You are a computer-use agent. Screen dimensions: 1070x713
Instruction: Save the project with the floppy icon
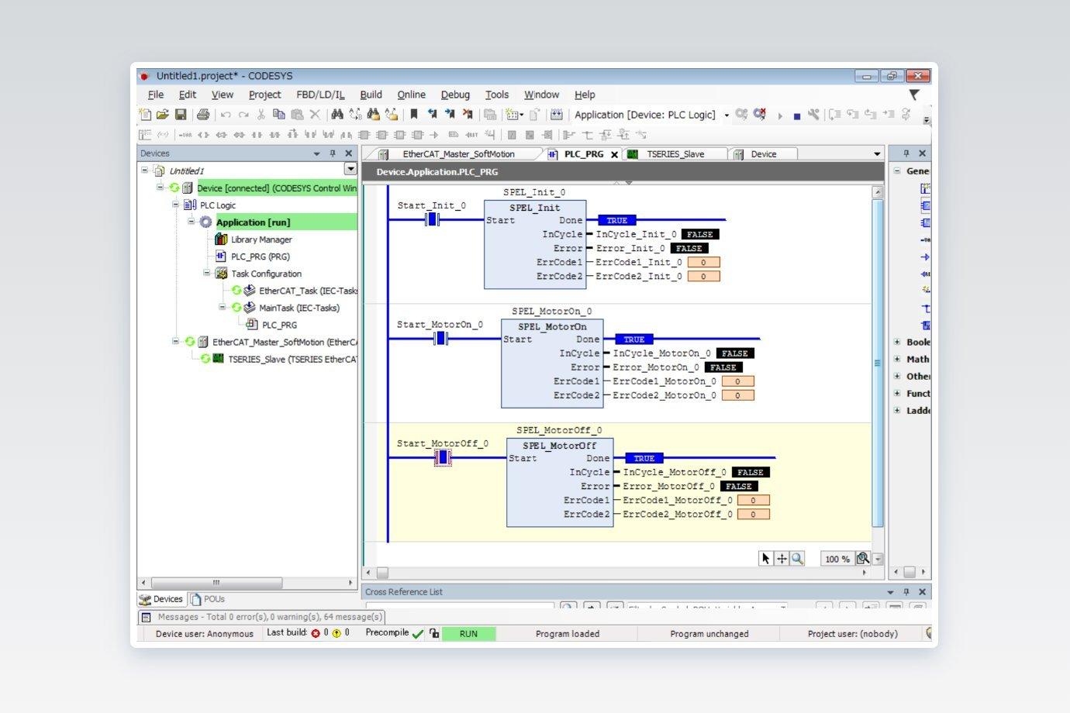click(181, 115)
